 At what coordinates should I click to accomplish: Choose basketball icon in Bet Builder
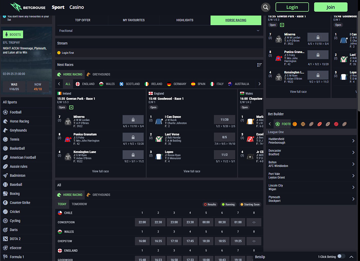[x=295, y=124]
